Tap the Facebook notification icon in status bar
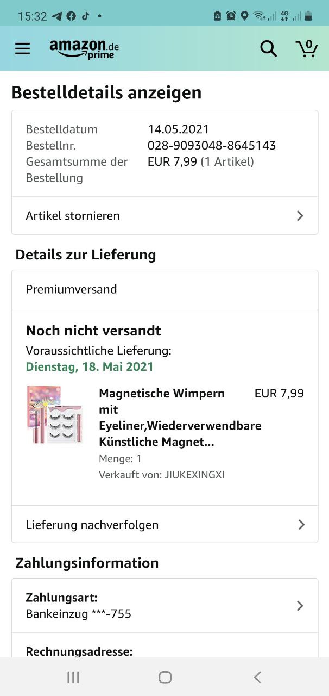 point(71,16)
